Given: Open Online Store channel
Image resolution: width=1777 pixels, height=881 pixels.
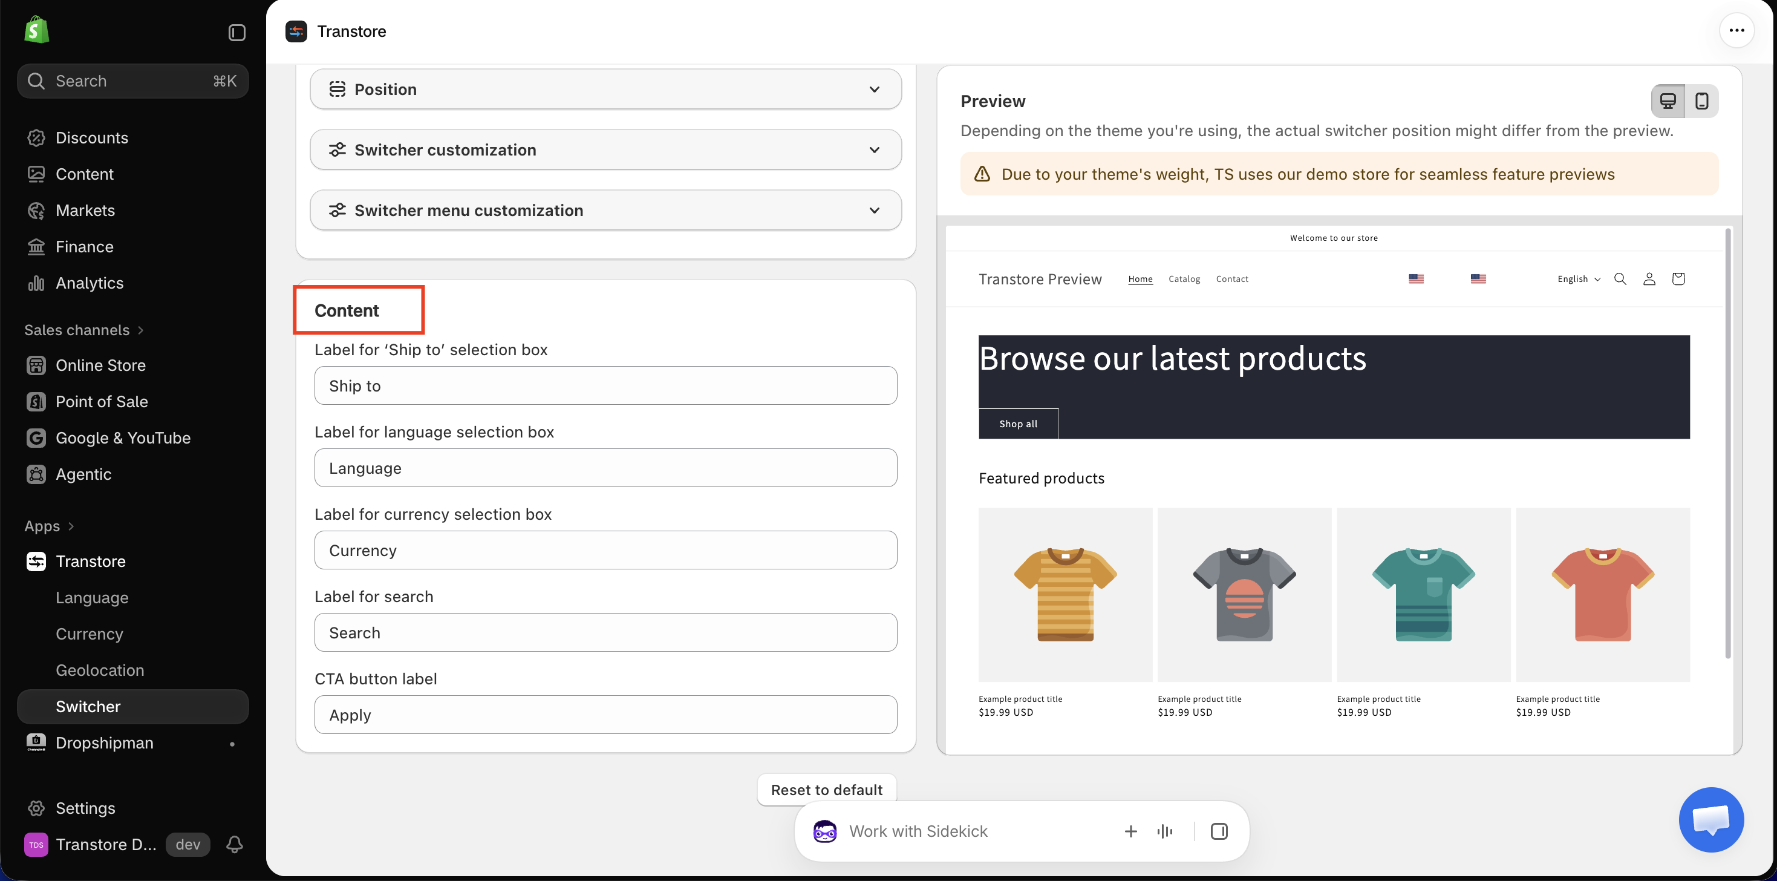Looking at the screenshot, I should click(x=133, y=365).
